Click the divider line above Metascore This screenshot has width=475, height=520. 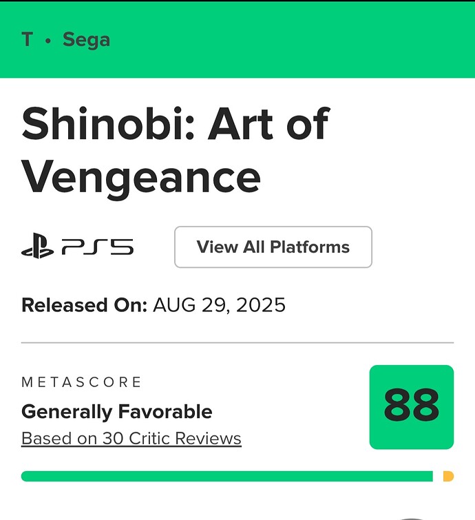point(237,342)
